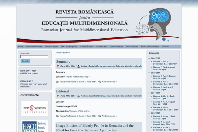
Task: Click author icon in Editorial post
Action: point(79,96)
